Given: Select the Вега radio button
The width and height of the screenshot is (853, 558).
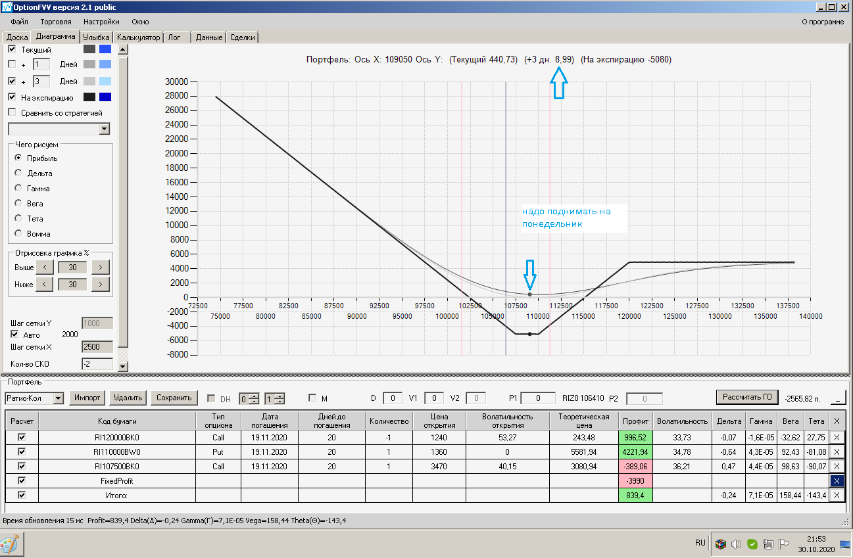Looking at the screenshot, I should pyautogui.click(x=18, y=204).
